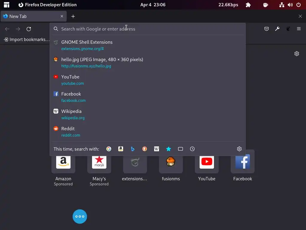This screenshot has height=230, width=306.
Task: Search history with clock icon
Action: 192,149
